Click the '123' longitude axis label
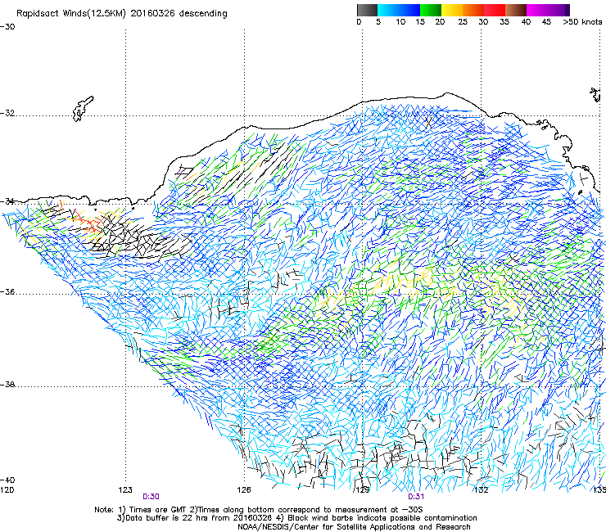Screen dimensions: 606x532 pyautogui.click(x=125, y=490)
